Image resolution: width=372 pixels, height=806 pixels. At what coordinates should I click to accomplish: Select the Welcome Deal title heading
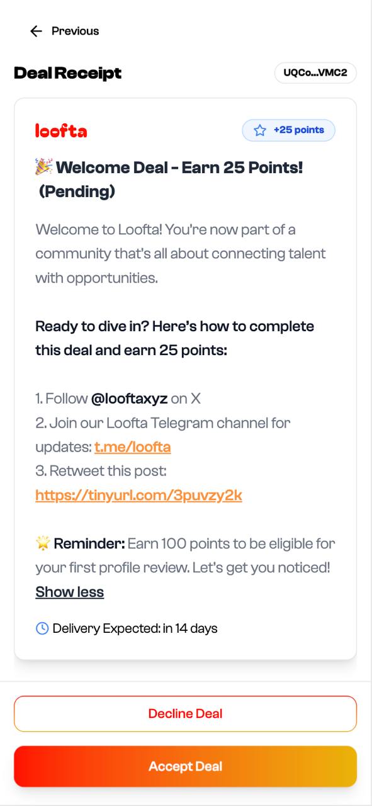point(170,179)
